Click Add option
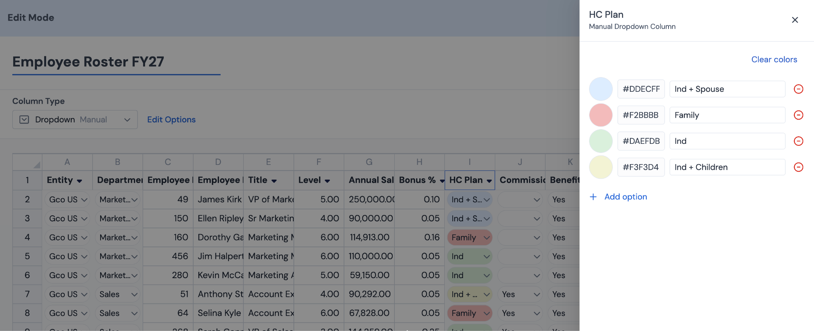The image size is (814, 331). pos(626,197)
